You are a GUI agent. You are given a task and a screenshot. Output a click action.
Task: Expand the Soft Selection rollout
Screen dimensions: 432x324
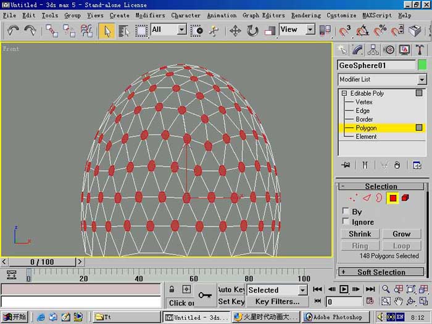click(381, 272)
